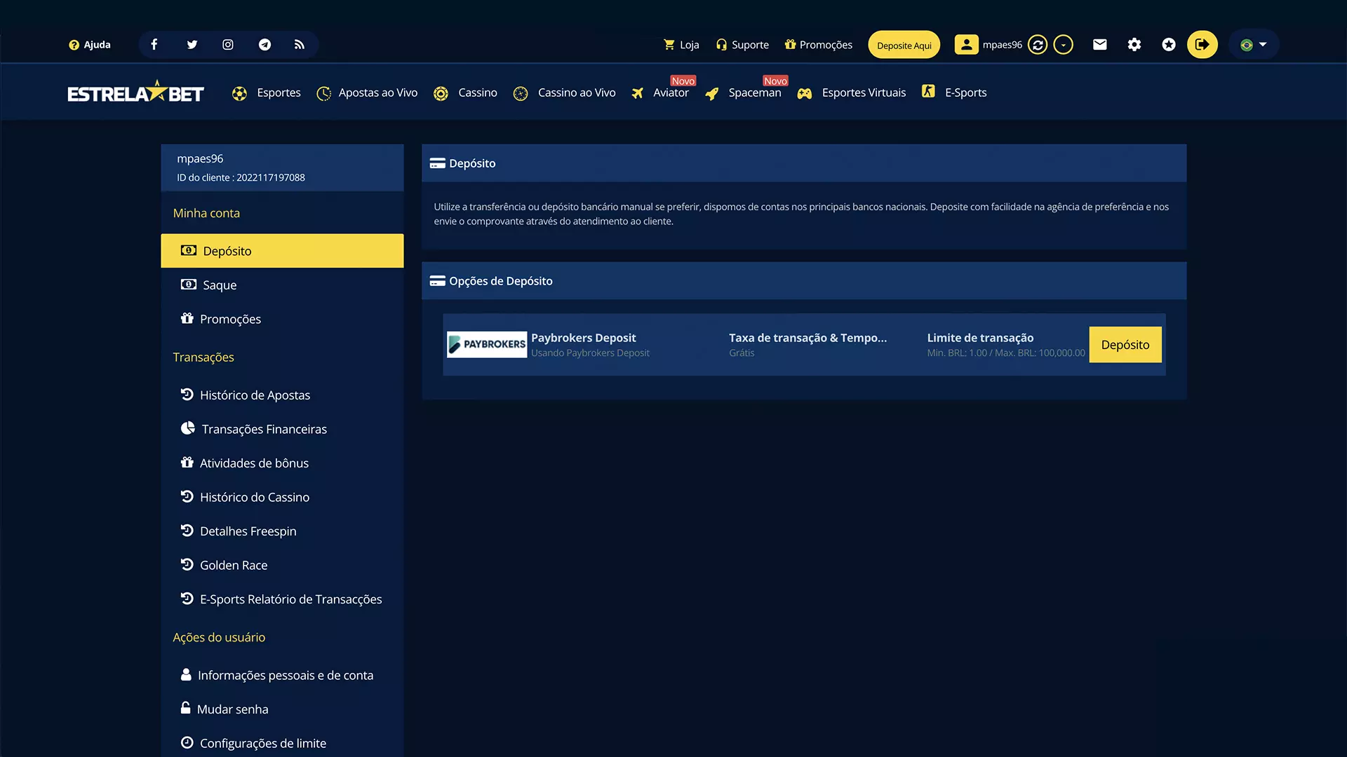Click the Minha conta section heading
Image resolution: width=1347 pixels, height=757 pixels.
coord(206,213)
